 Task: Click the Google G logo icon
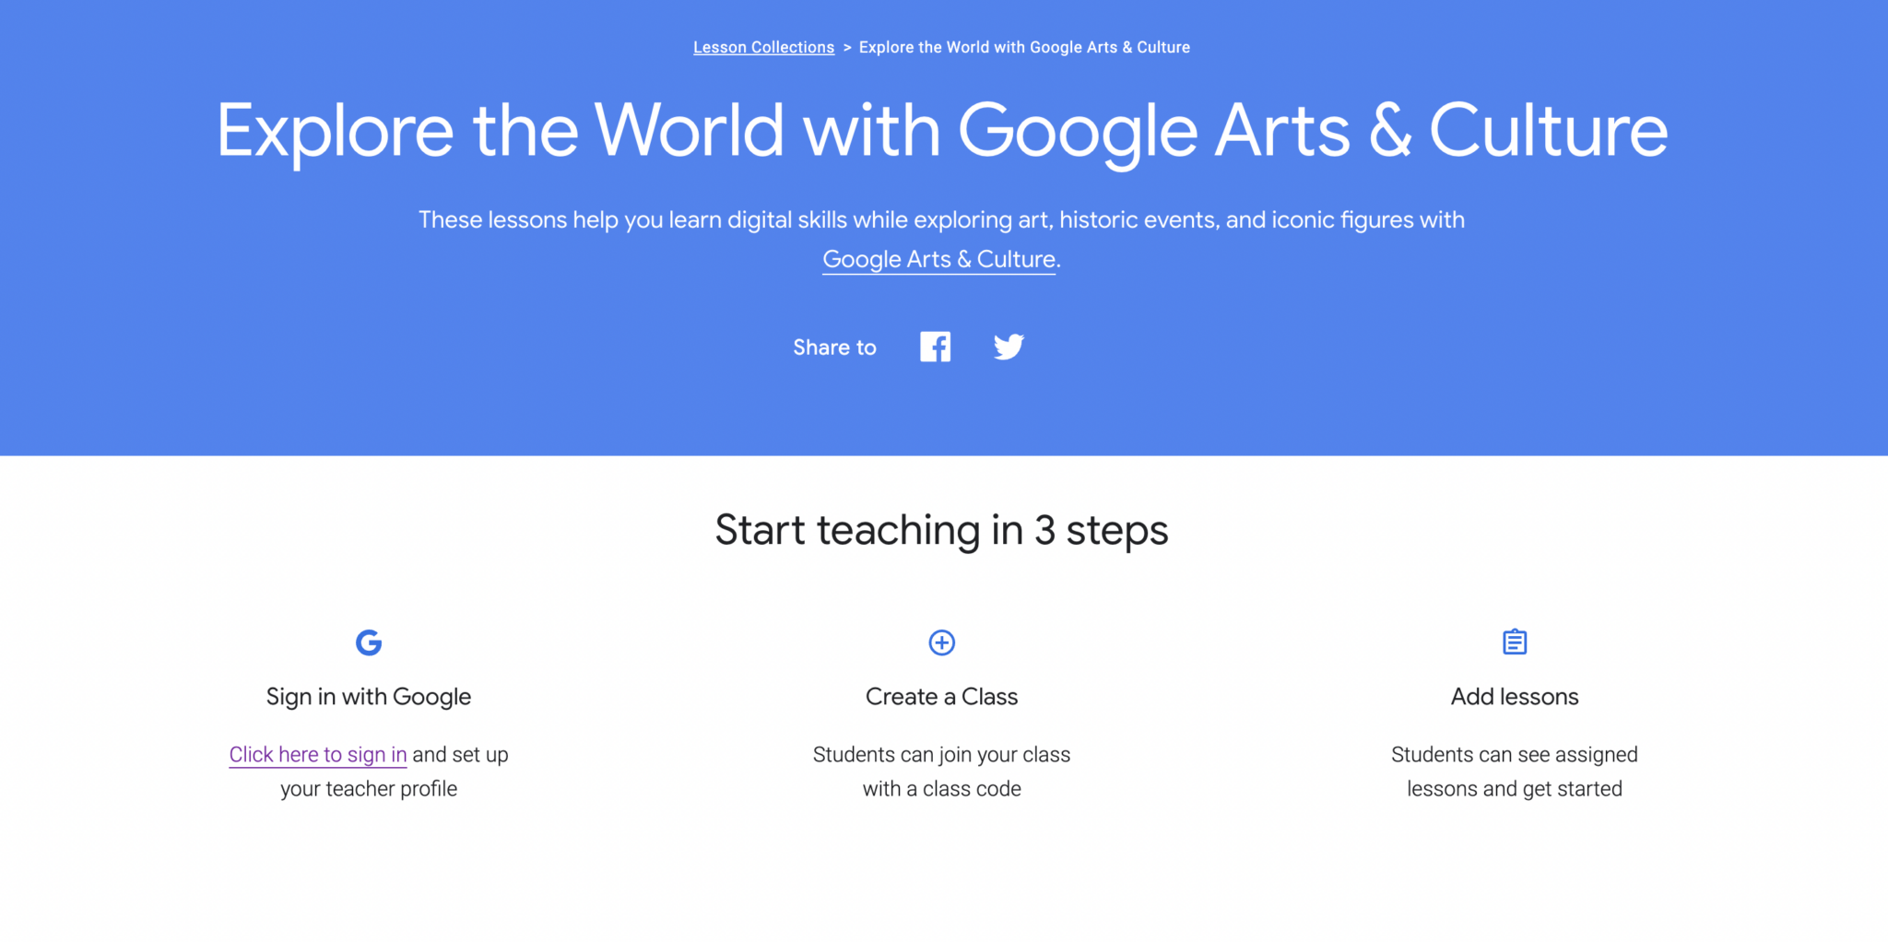coord(369,642)
